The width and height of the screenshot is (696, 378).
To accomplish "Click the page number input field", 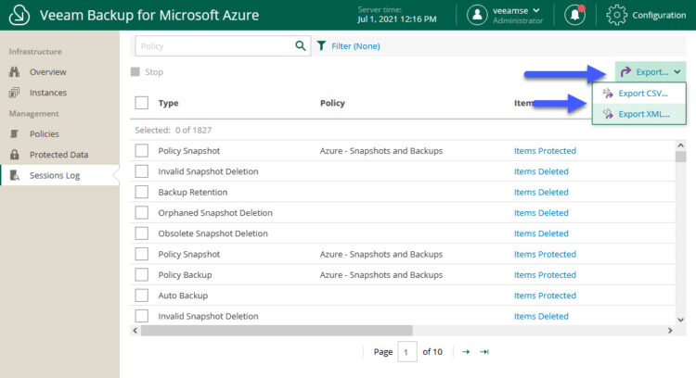I will tap(407, 352).
